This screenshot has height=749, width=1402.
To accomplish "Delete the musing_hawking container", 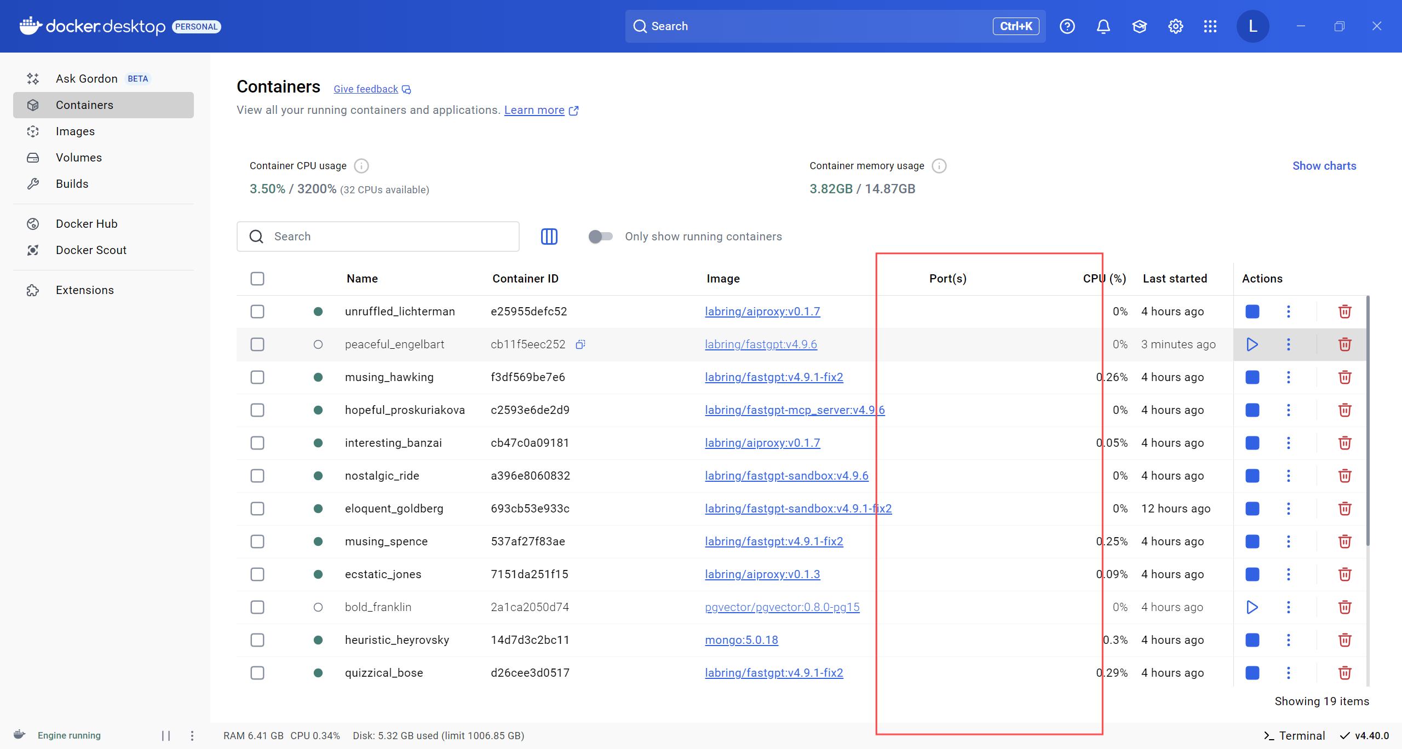I will 1344,377.
